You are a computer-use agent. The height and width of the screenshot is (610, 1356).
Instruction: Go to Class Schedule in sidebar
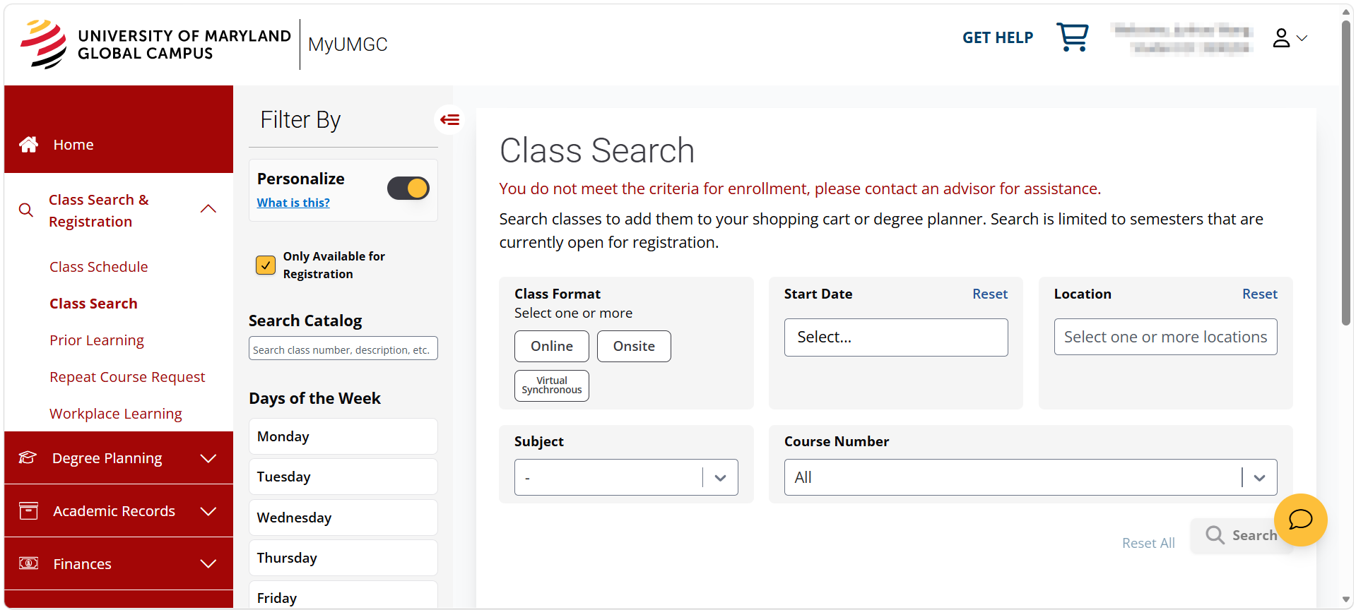click(99, 267)
